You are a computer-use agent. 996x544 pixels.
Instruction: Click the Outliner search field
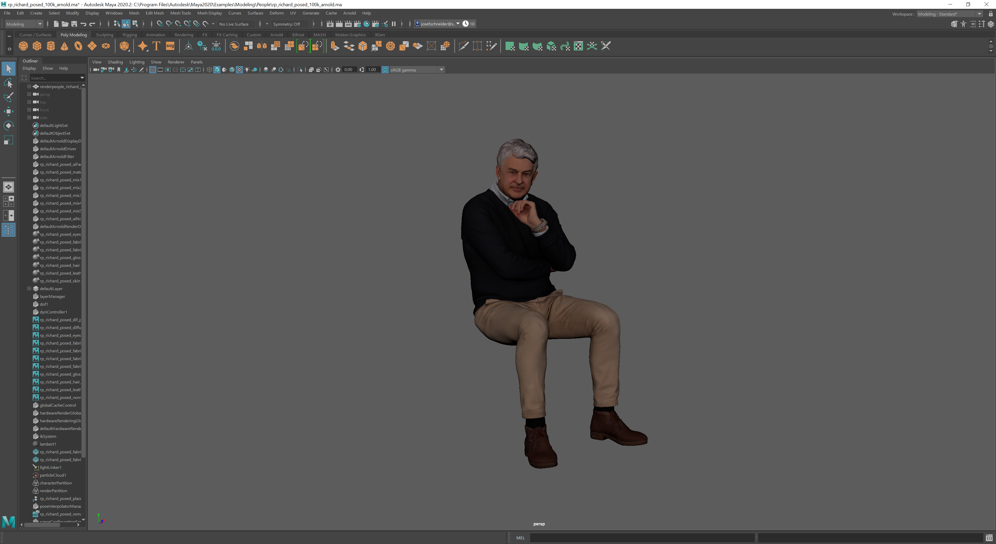54,78
